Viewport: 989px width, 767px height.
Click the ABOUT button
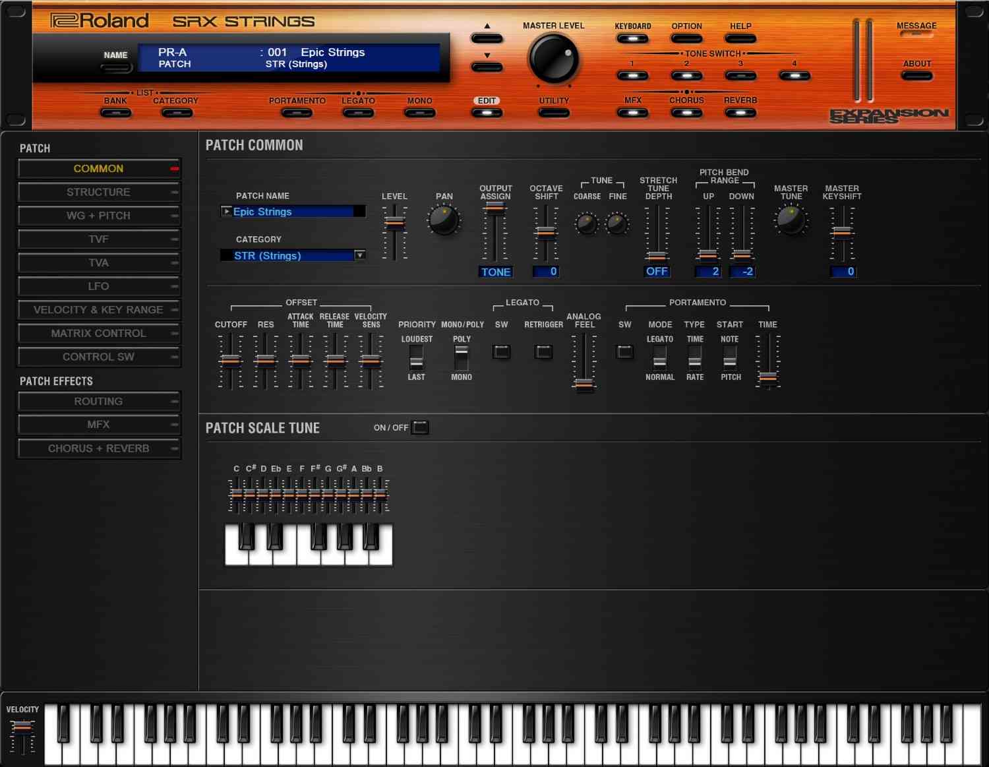pyautogui.click(x=916, y=75)
